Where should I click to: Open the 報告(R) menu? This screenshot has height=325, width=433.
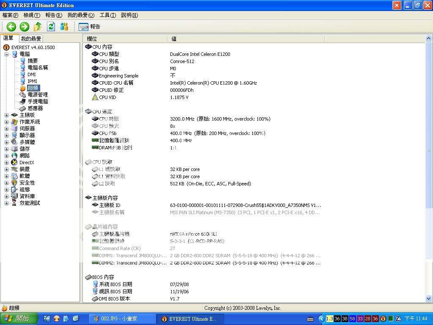point(54,15)
